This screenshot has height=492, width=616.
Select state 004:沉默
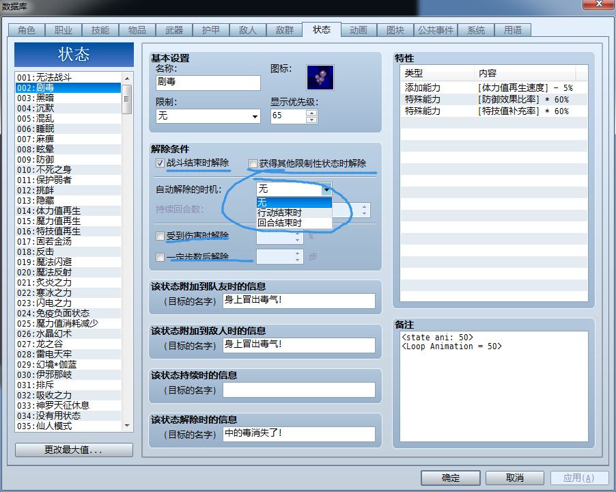coord(68,108)
